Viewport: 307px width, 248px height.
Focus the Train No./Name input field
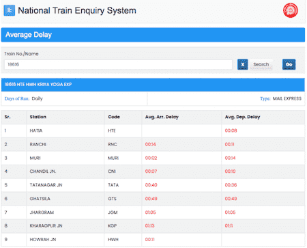point(118,64)
